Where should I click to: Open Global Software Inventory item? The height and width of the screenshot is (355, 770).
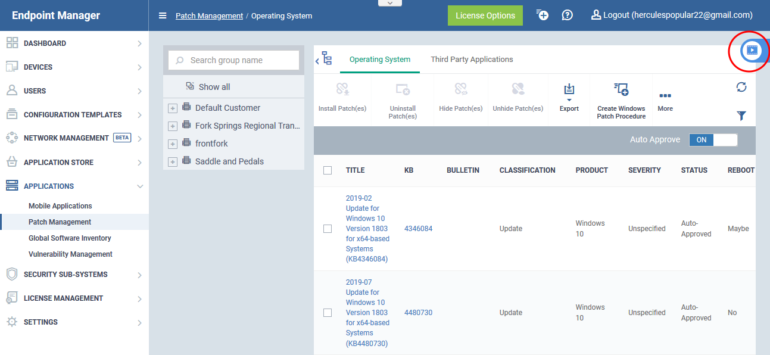click(70, 238)
